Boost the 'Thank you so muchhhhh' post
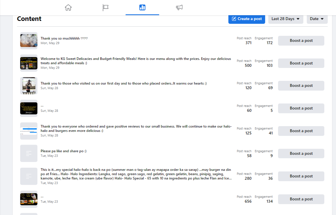336x215 pixels. [x=301, y=41]
